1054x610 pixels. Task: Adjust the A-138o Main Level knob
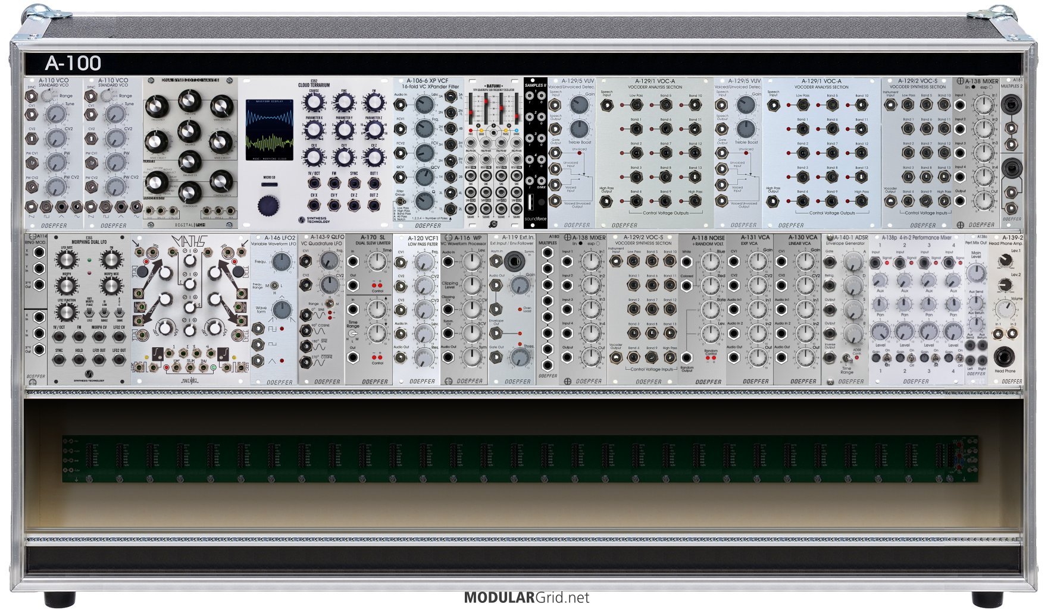(975, 273)
